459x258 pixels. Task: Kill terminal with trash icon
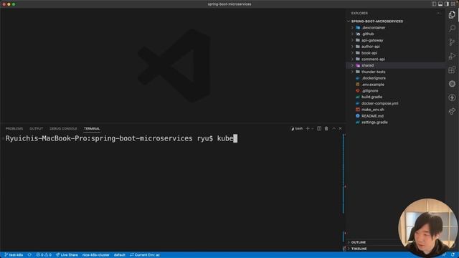tap(326, 128)
